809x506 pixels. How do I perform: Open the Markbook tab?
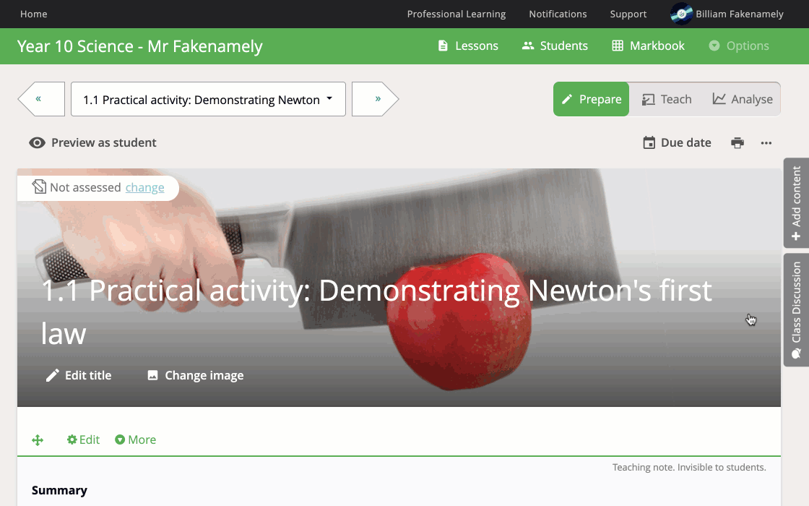click(x=648, y=46)
